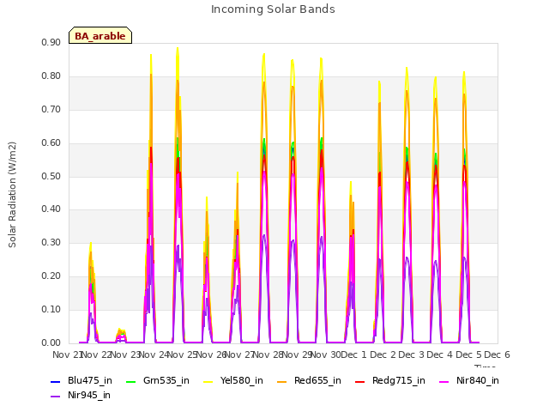
Task: Click the Nir840_in legend label
Action: click(x=477, y=380)
